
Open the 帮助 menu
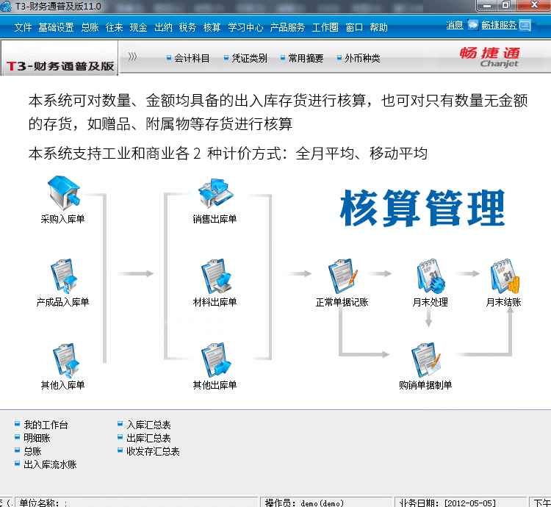click(378, 27)
